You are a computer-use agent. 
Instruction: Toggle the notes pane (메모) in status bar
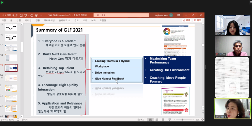tap(141, 120)
